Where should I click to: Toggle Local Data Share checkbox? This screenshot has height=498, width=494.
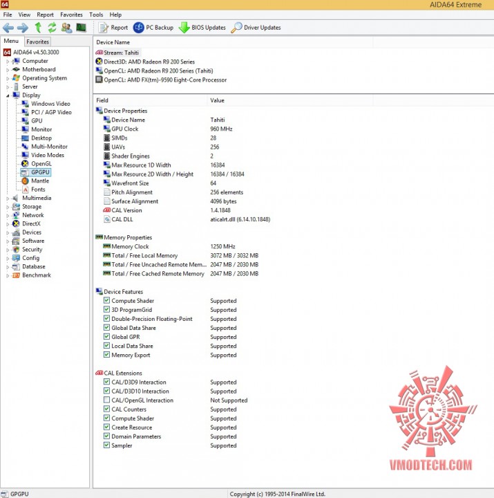click(106, 346)
